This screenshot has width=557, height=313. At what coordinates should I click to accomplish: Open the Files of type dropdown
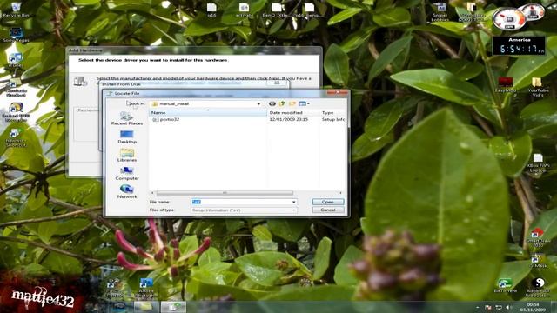point(244,210)
